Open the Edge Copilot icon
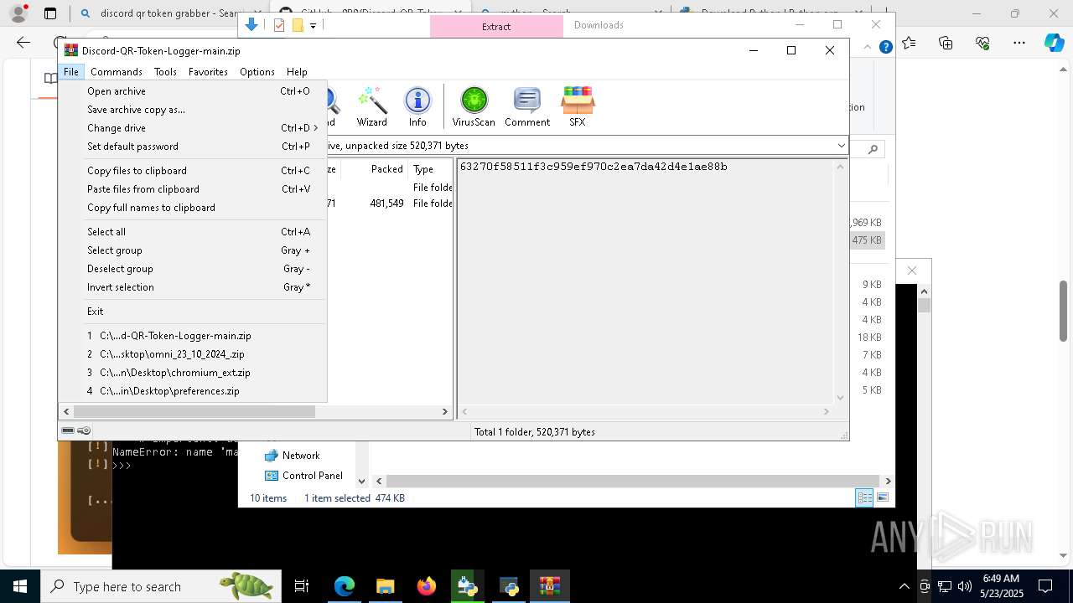Viewport: 1073px width, 603px height. (1054, 43)
